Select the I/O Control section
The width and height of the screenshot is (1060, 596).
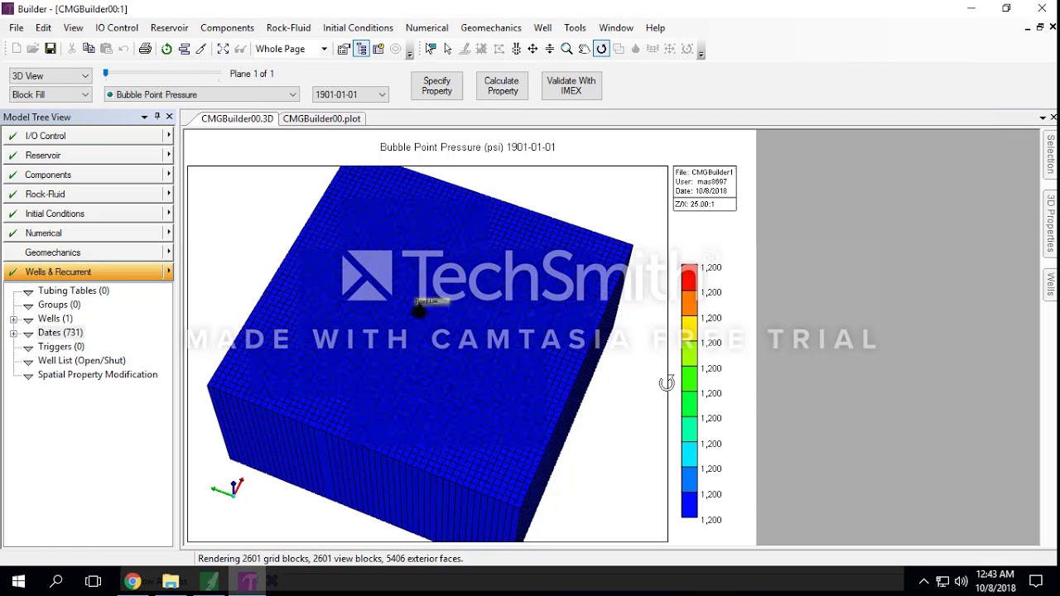click(x=88, y=136)
